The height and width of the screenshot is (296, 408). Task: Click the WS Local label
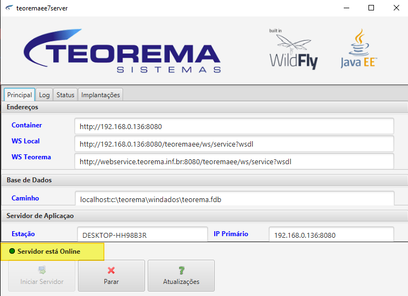pyautogui.click(x=25, y=141)
